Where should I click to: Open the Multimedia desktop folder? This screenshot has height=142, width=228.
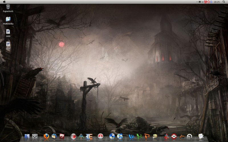8,19
